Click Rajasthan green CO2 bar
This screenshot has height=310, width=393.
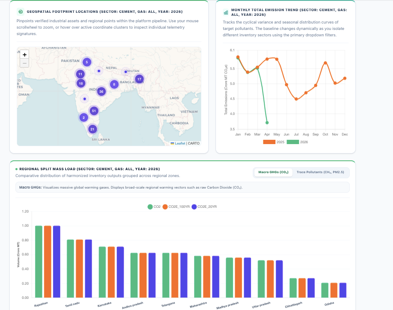tap(38, 262)
